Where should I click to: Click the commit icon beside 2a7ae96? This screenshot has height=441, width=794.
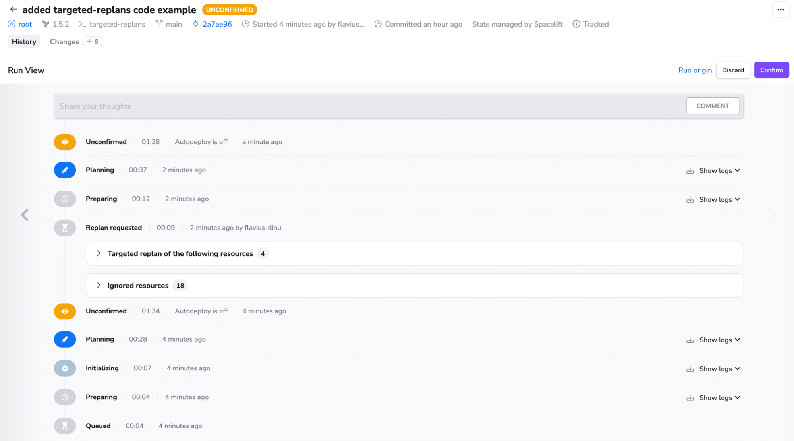(x=195, y=24)
